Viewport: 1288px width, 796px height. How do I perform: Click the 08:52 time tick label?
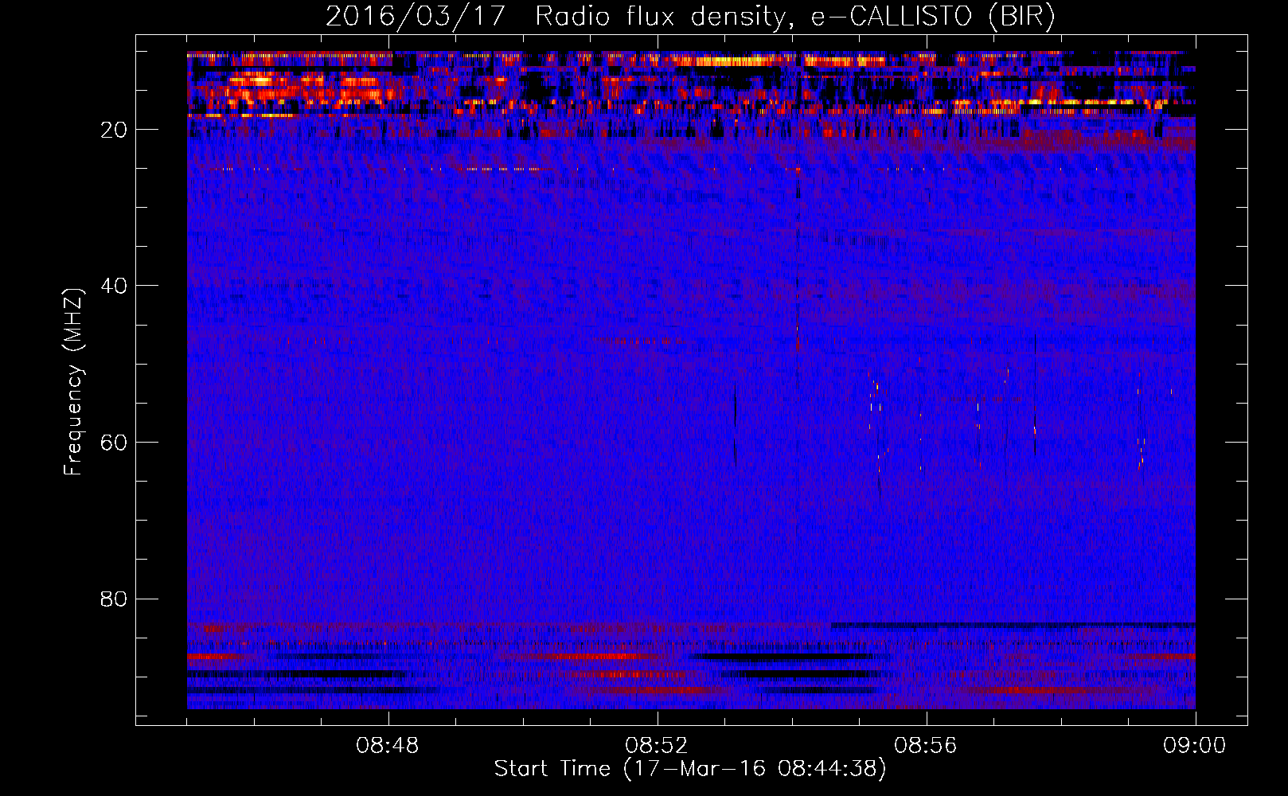tap(658, 746)
